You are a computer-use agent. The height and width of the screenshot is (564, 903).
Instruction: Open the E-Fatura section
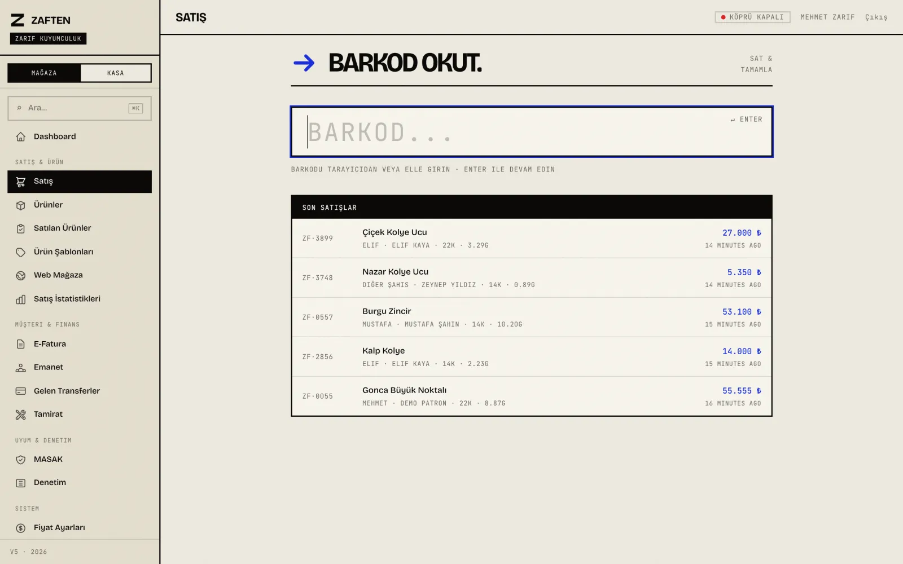click(x=80, y=343)
